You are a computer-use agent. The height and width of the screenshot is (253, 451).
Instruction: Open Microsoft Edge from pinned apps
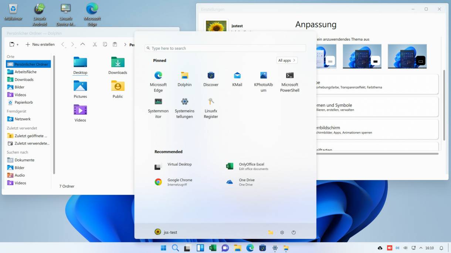pos(158,82)
